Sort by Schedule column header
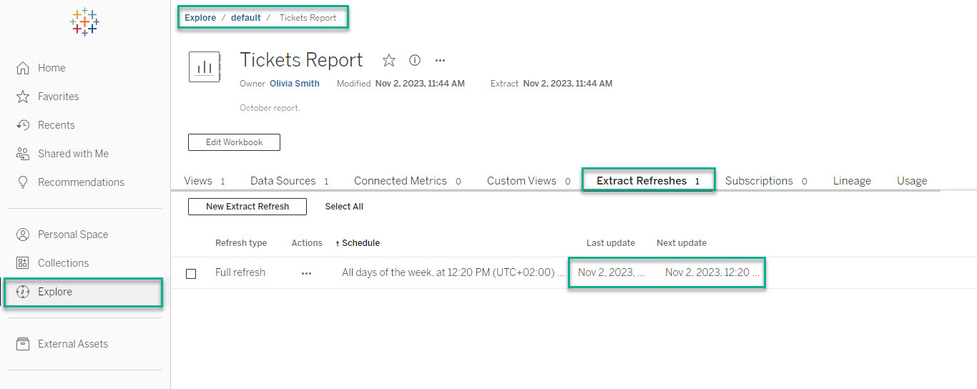The height and width of the screenshot is (389, 977). click(360, 243)
